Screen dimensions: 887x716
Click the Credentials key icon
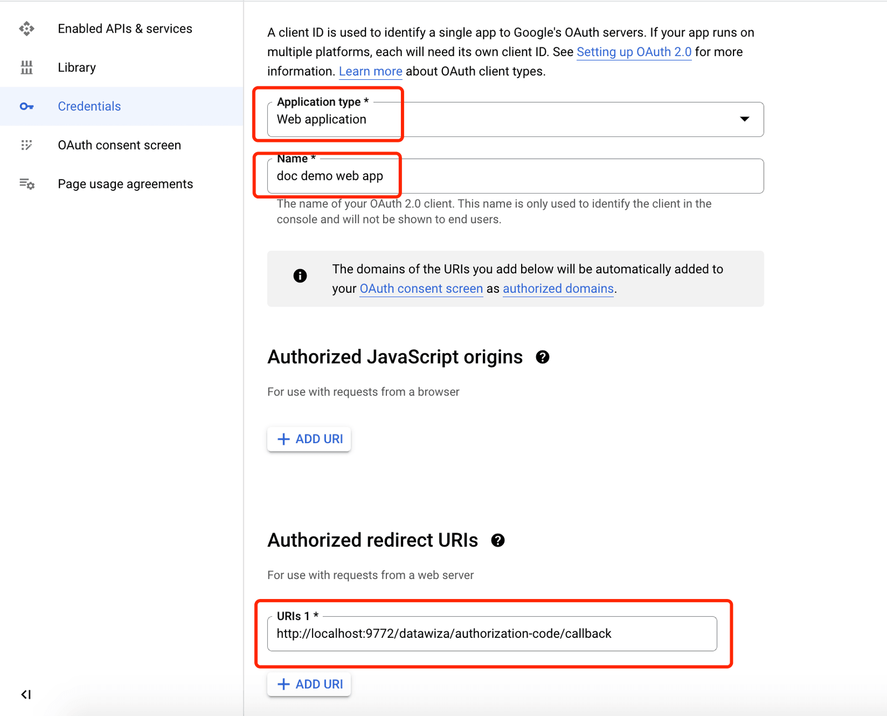(x=27, y=106)
